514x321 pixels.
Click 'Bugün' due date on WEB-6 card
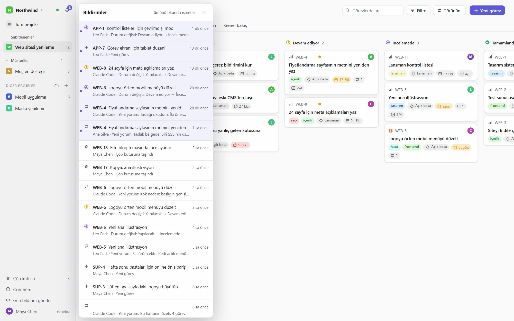pyautogui.click(x=461, y=147)
